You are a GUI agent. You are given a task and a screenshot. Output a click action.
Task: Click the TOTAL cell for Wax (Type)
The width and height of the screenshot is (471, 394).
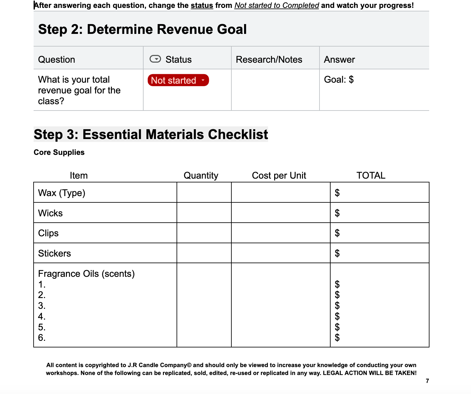pos(379,193)
